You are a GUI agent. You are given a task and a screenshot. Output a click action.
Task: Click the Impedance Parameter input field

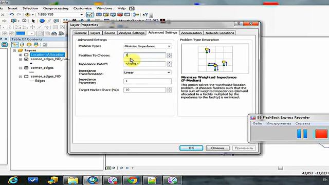click(x=148, y=81)
